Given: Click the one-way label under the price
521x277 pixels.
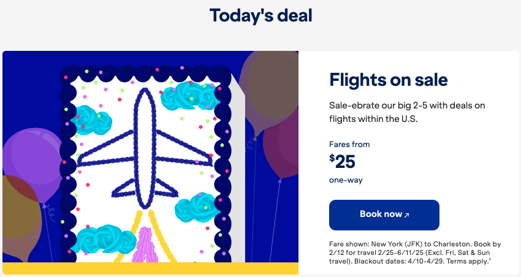Looking at the screenshot, I should coord(346,180).
